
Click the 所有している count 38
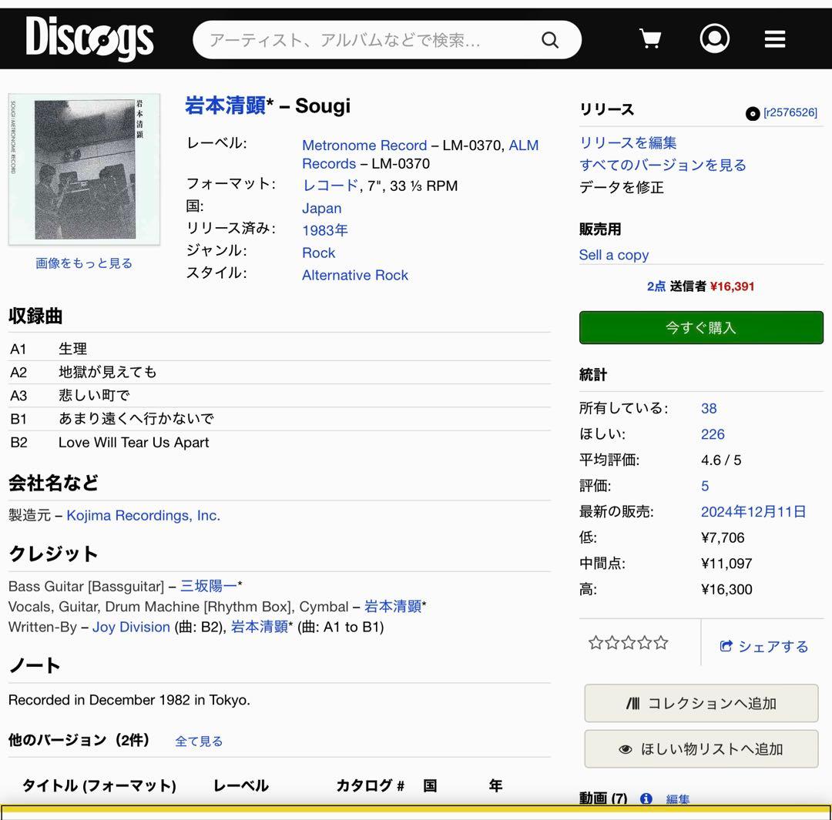coord(709,408)
